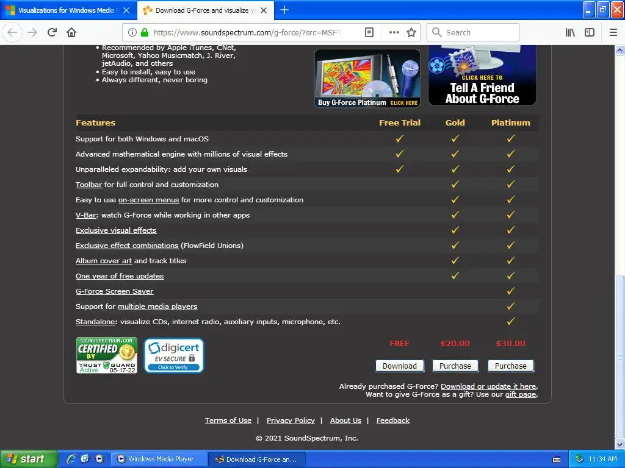Image resolution: width=625 pixels, height=468 pixels.
Task: Close the Visualizations for Windows Media tab
Action: pos(126,10)
